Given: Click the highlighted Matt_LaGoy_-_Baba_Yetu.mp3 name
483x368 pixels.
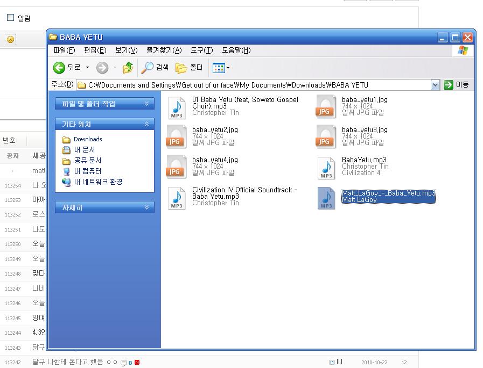Looking at the screenshot, I should point(388,193).
